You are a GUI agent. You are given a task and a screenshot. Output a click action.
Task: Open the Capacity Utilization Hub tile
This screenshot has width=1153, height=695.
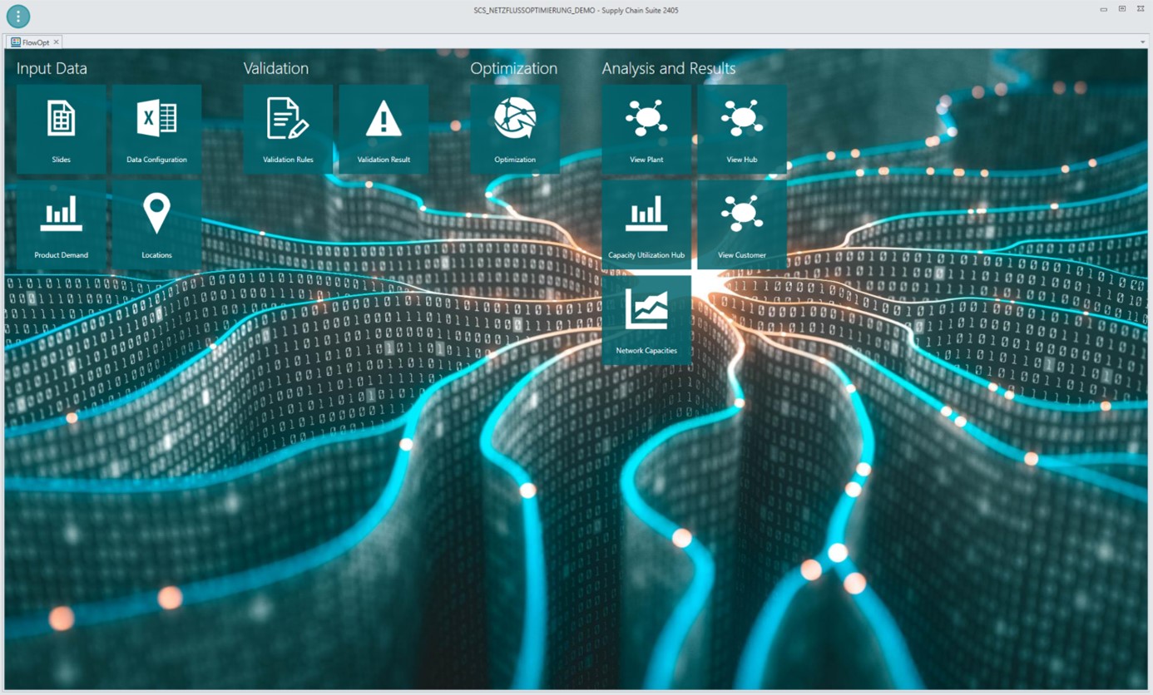[646, 224]
